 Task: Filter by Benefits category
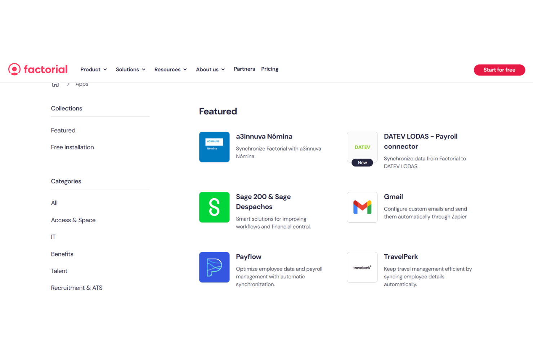(x=62, y=254)
